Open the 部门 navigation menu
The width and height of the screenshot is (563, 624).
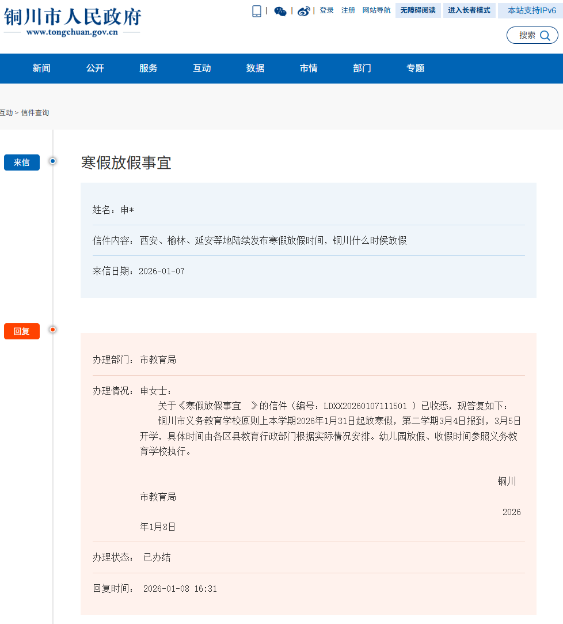(x=362, y=68)
